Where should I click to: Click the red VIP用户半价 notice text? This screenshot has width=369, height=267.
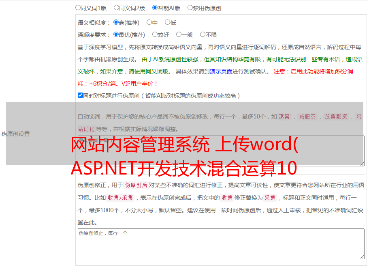pos(140,84)
